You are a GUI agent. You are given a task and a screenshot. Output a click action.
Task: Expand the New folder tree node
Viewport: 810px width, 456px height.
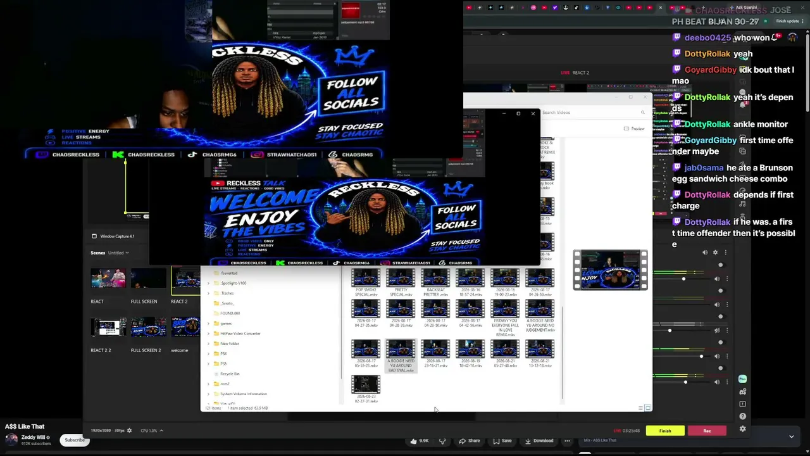208,343
